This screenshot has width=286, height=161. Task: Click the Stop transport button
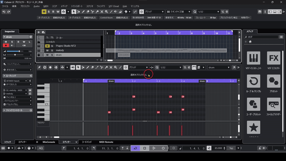pos(145,148)
